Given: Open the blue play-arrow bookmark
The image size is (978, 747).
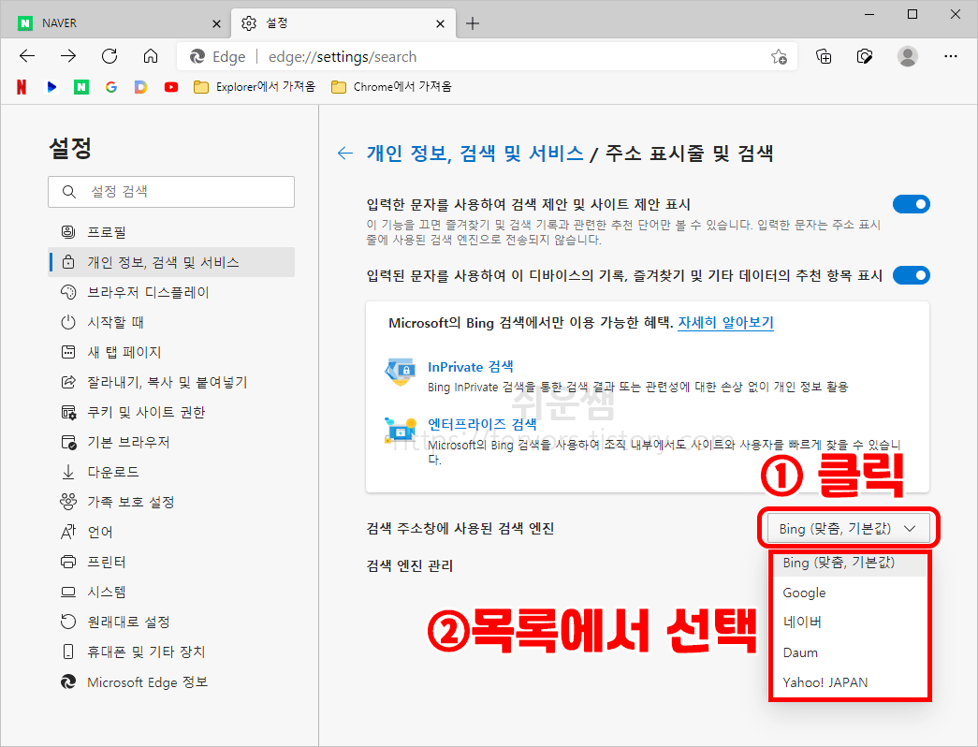Looking at the screenshot, I should point(51,87).
